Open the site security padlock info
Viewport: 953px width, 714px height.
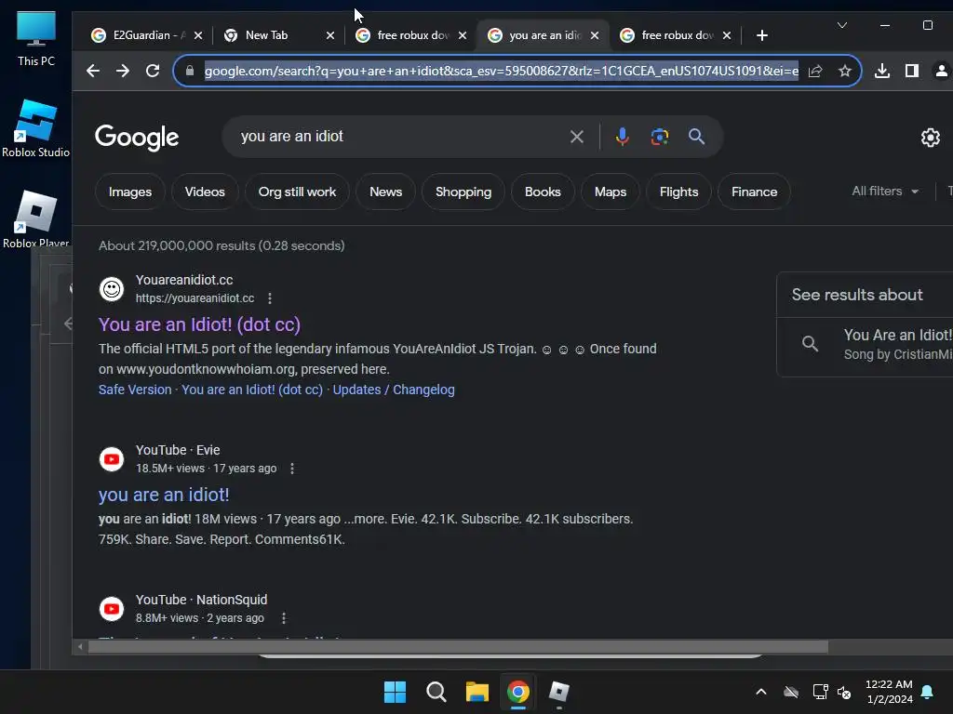(x=190, y=71)
